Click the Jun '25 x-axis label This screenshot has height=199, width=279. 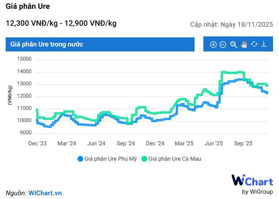click(214, 144)
